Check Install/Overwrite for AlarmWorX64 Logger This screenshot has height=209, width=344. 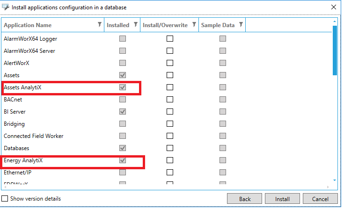pyautogui.click(x=170, y=39)
